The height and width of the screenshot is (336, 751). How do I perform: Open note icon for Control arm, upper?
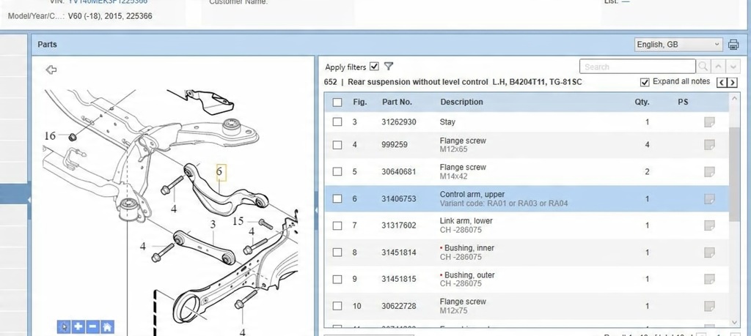click(x=709, y=198)
